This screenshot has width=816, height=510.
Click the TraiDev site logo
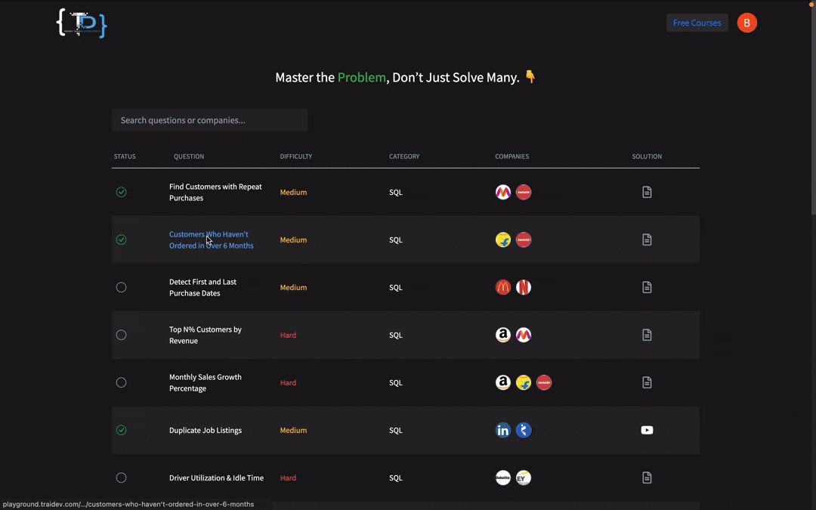[81, 23]
